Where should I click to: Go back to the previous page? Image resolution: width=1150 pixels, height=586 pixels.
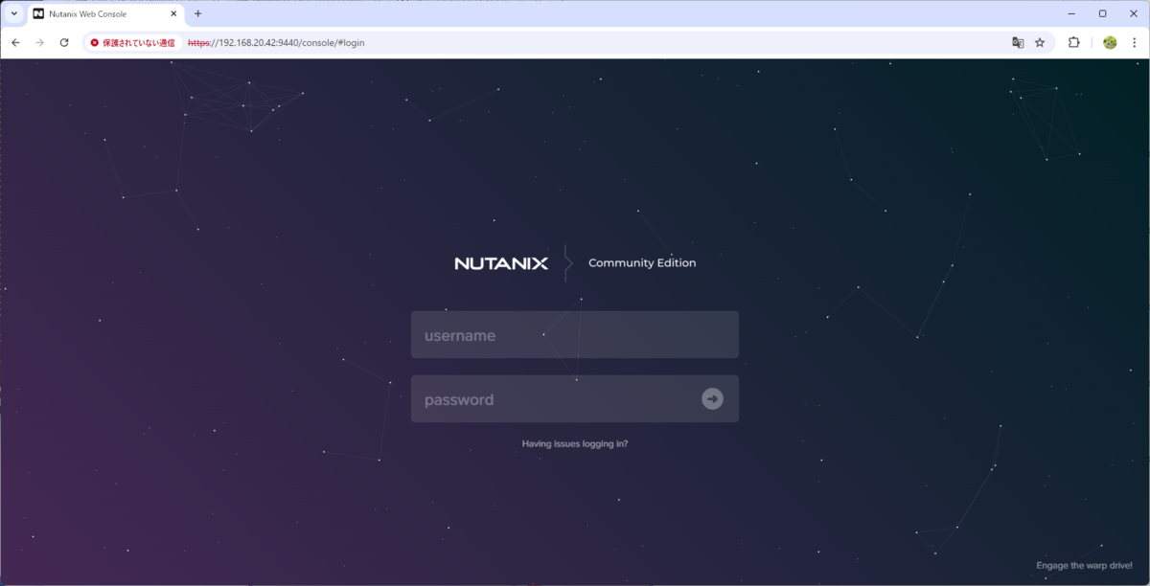pos(15,42)
